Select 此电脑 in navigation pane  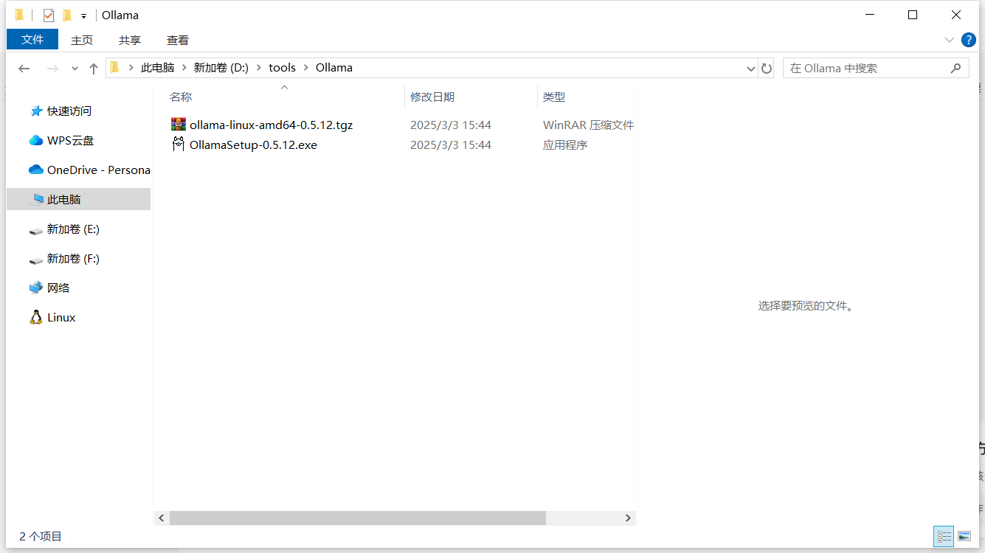(78, 199)
